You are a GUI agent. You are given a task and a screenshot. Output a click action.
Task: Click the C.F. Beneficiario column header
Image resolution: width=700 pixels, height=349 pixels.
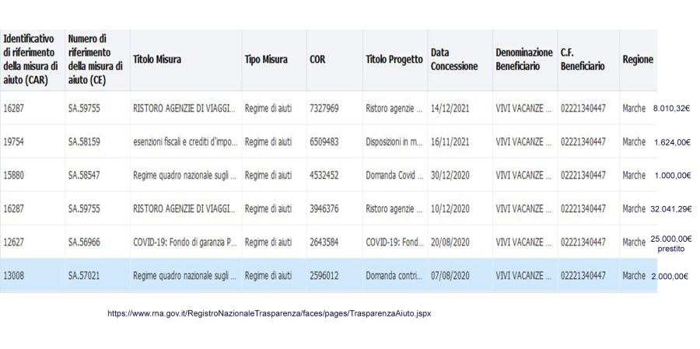point(582,59)
